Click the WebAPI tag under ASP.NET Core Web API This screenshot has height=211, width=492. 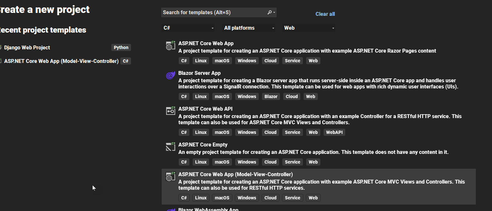click(x=334, y=132)
